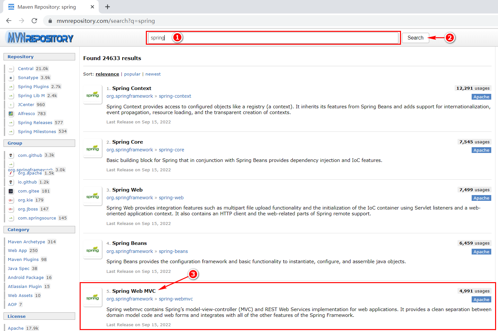498x331 pixels.
Task: Click the Spring Releases icon
Action: coord(11,123)
